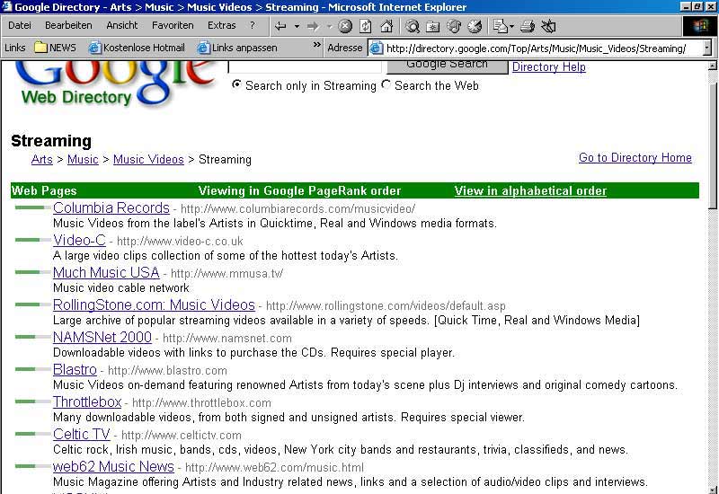The image size is (719, 494).
Task: Open the NAMSNet 2000 link
Action: click(x=102, y=338)
